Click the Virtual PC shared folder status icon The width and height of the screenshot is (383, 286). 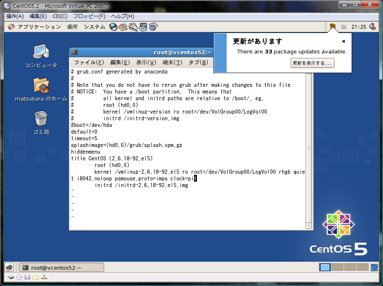coord(36,277)
